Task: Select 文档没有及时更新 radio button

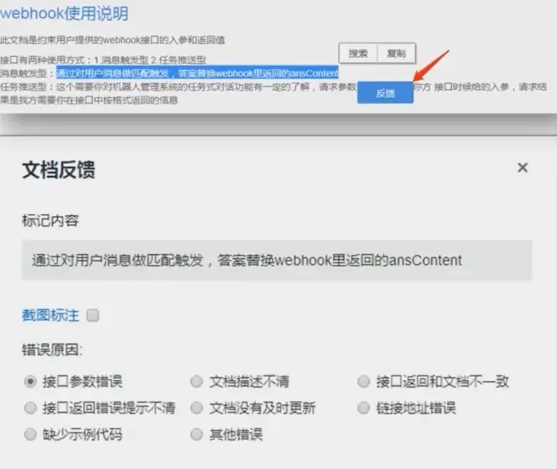Action: coord(196,408)
